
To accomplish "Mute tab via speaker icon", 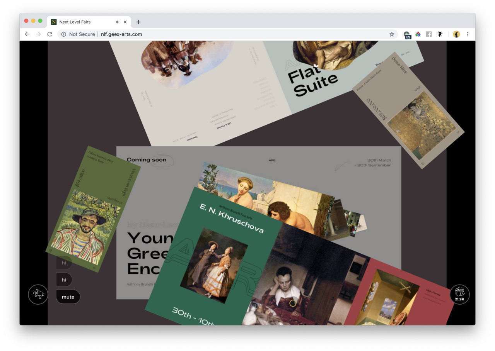I will (118, 22).
